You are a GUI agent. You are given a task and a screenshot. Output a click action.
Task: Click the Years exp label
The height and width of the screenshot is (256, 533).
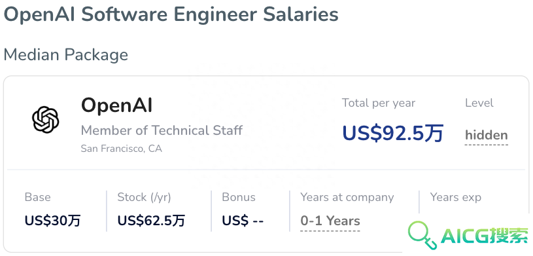click(x=456, y=197)
